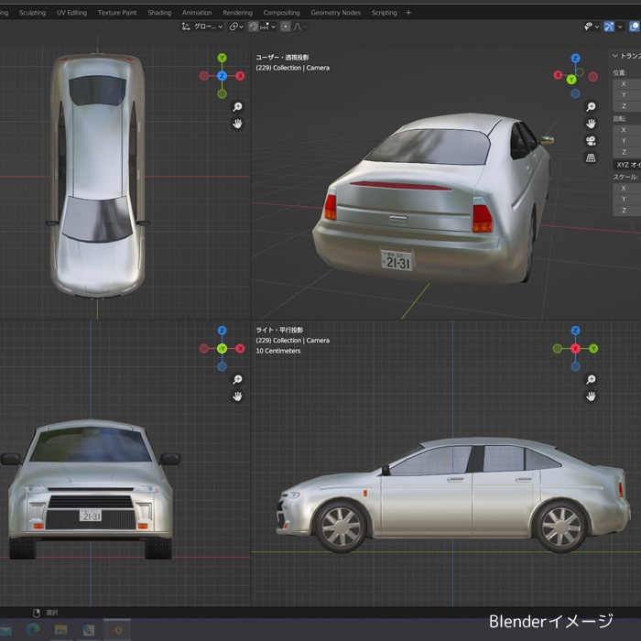Open Blender from the Windows taskbar
The image size is (641, 641).
[x=116, y=630]
